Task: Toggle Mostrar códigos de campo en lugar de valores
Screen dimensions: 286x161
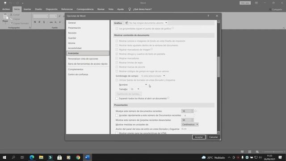Action: 117,72
